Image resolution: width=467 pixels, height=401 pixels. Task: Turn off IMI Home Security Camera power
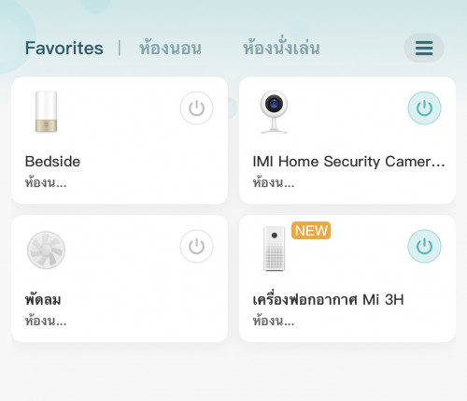424,108
